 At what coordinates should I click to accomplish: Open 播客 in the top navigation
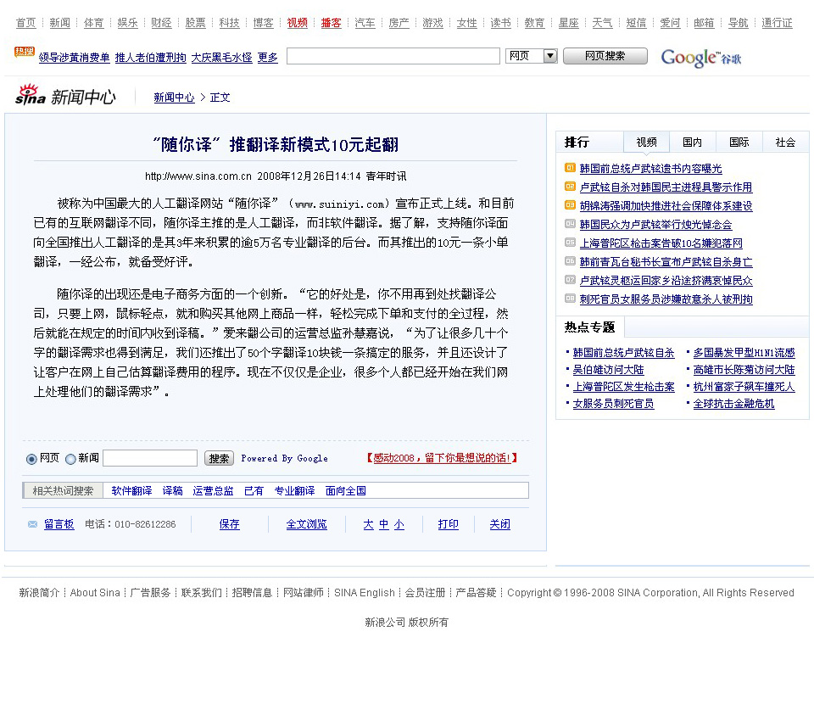coord(332,23)
